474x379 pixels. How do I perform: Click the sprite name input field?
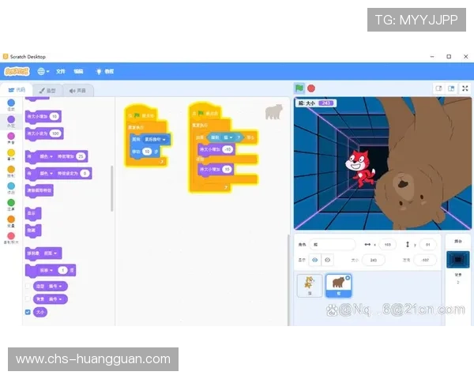coord(332,244)
